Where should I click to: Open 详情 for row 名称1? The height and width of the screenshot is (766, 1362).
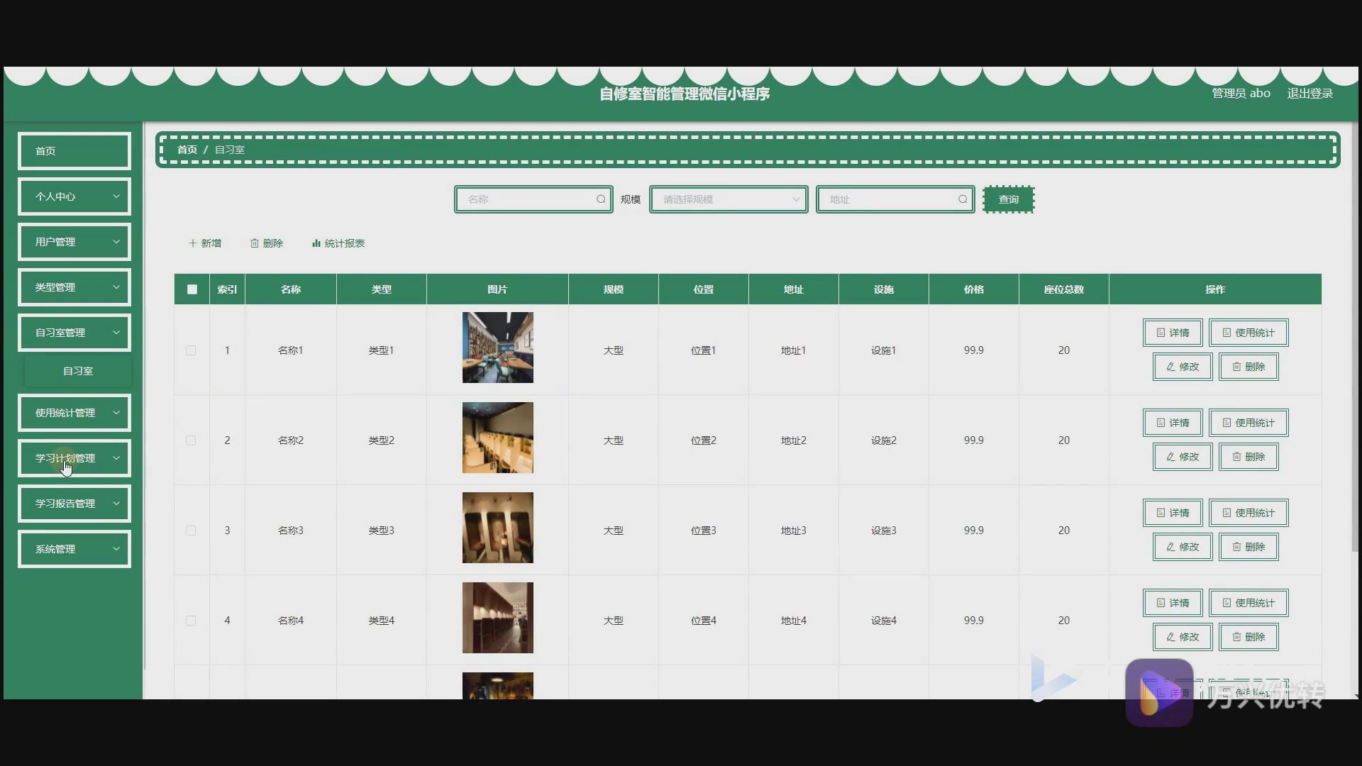[x=1172, y=333]
